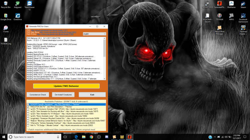Screen dimensions: 250x140
Task: Select the TES5Edit_log file icon
Action: pos(6,41)
